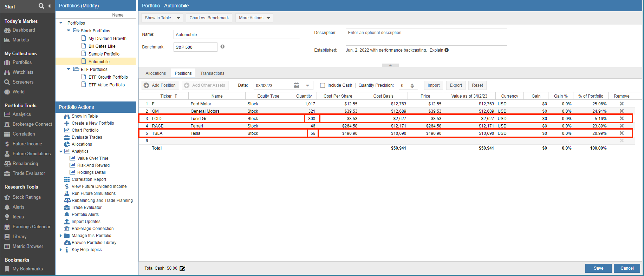This screenshot has width=644, height=276.
Task: Collapse the Portfolios root tree node
Action: point(61,23)
